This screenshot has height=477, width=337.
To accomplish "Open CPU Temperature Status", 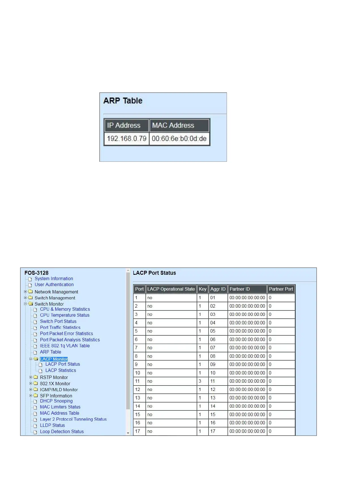I will [65, 315].
